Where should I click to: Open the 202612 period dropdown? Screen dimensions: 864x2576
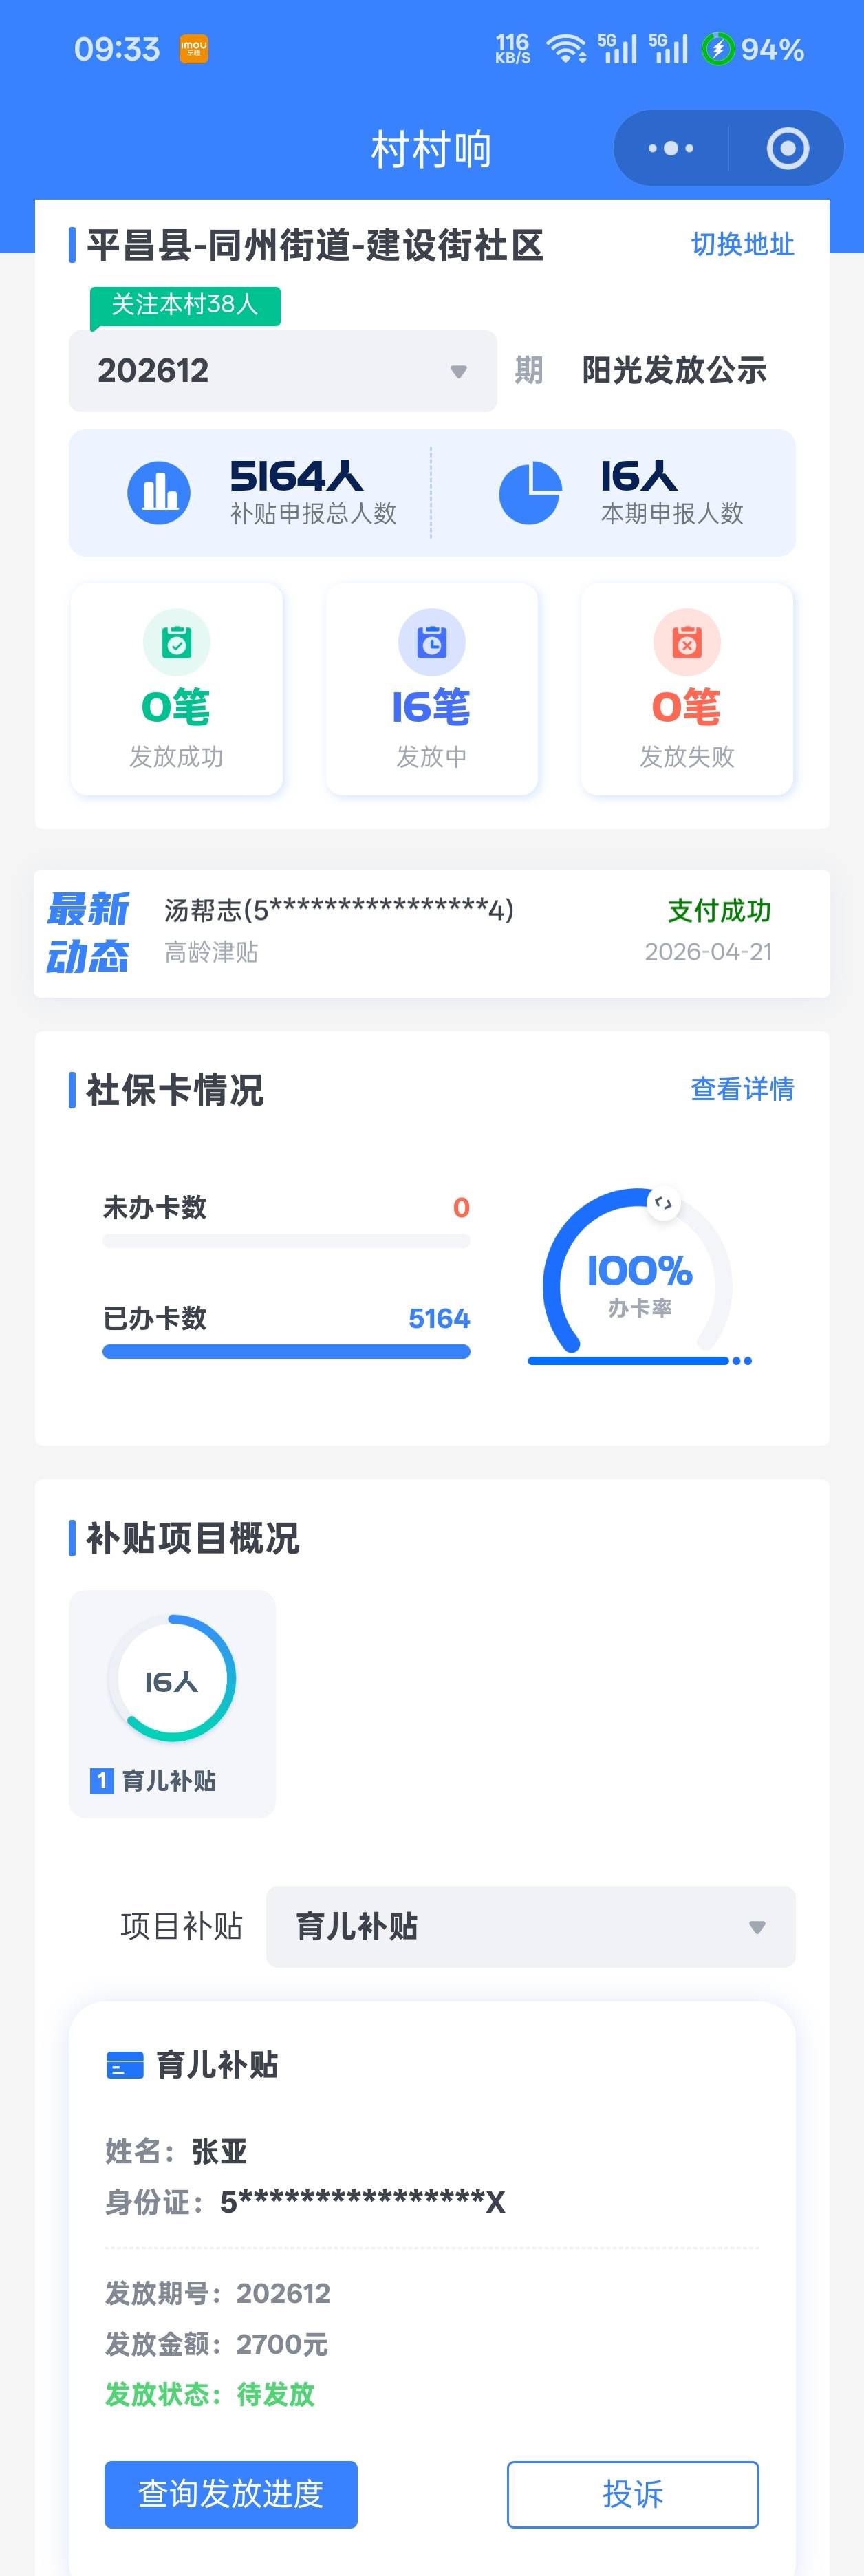[x=282, y=371]
